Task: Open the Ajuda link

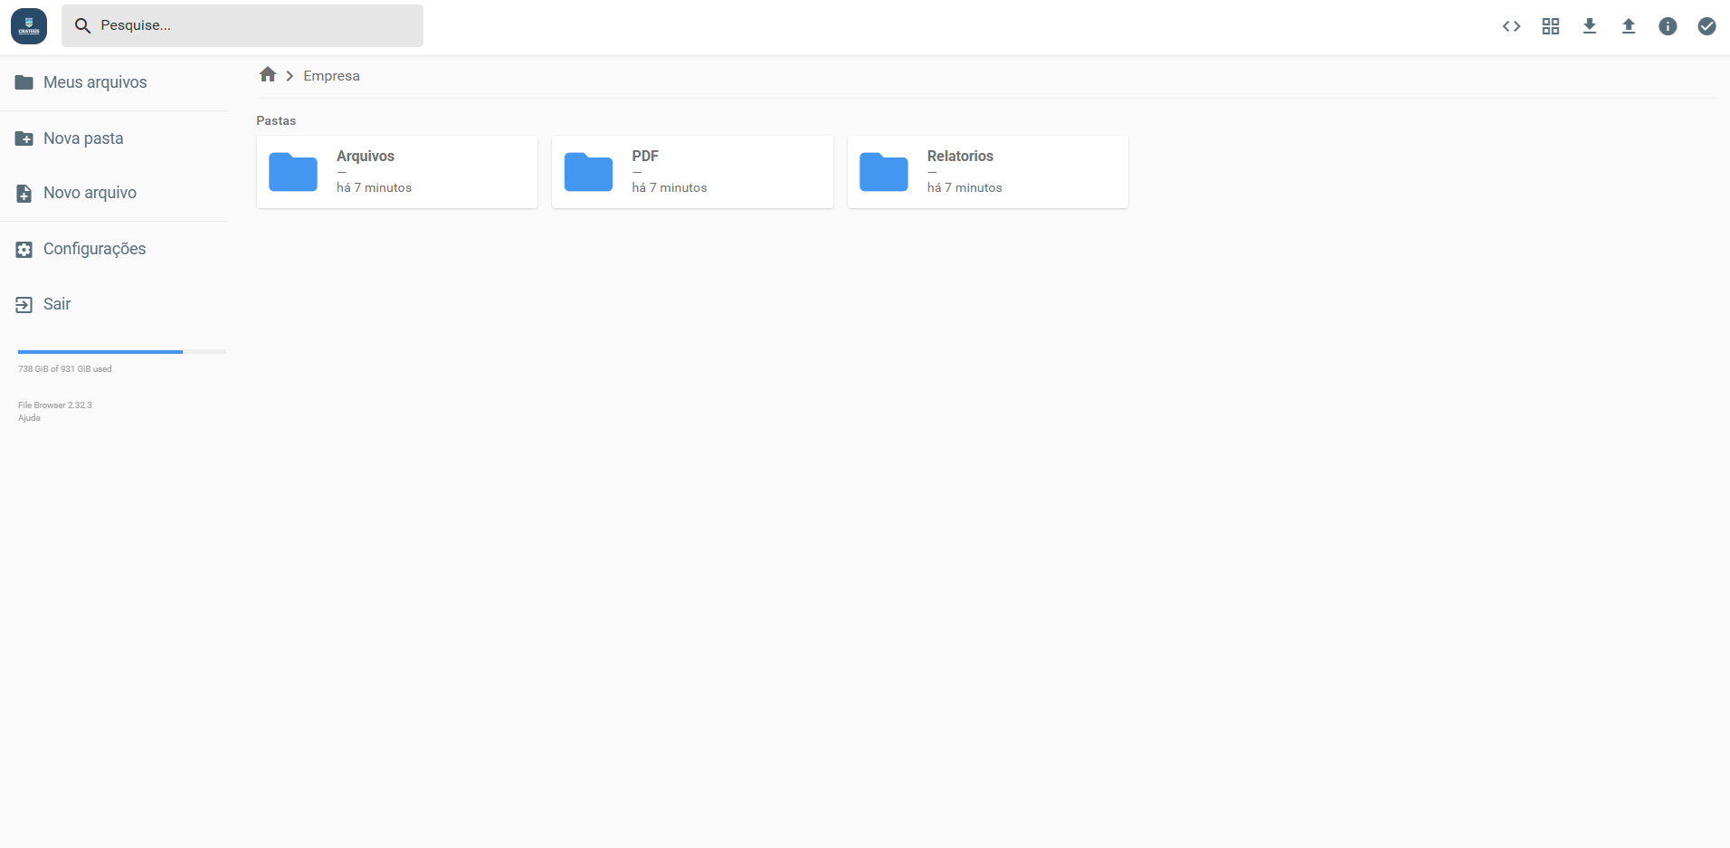Action: [28, 417]
